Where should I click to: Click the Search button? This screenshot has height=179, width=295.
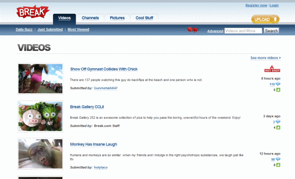click(271, 31)
